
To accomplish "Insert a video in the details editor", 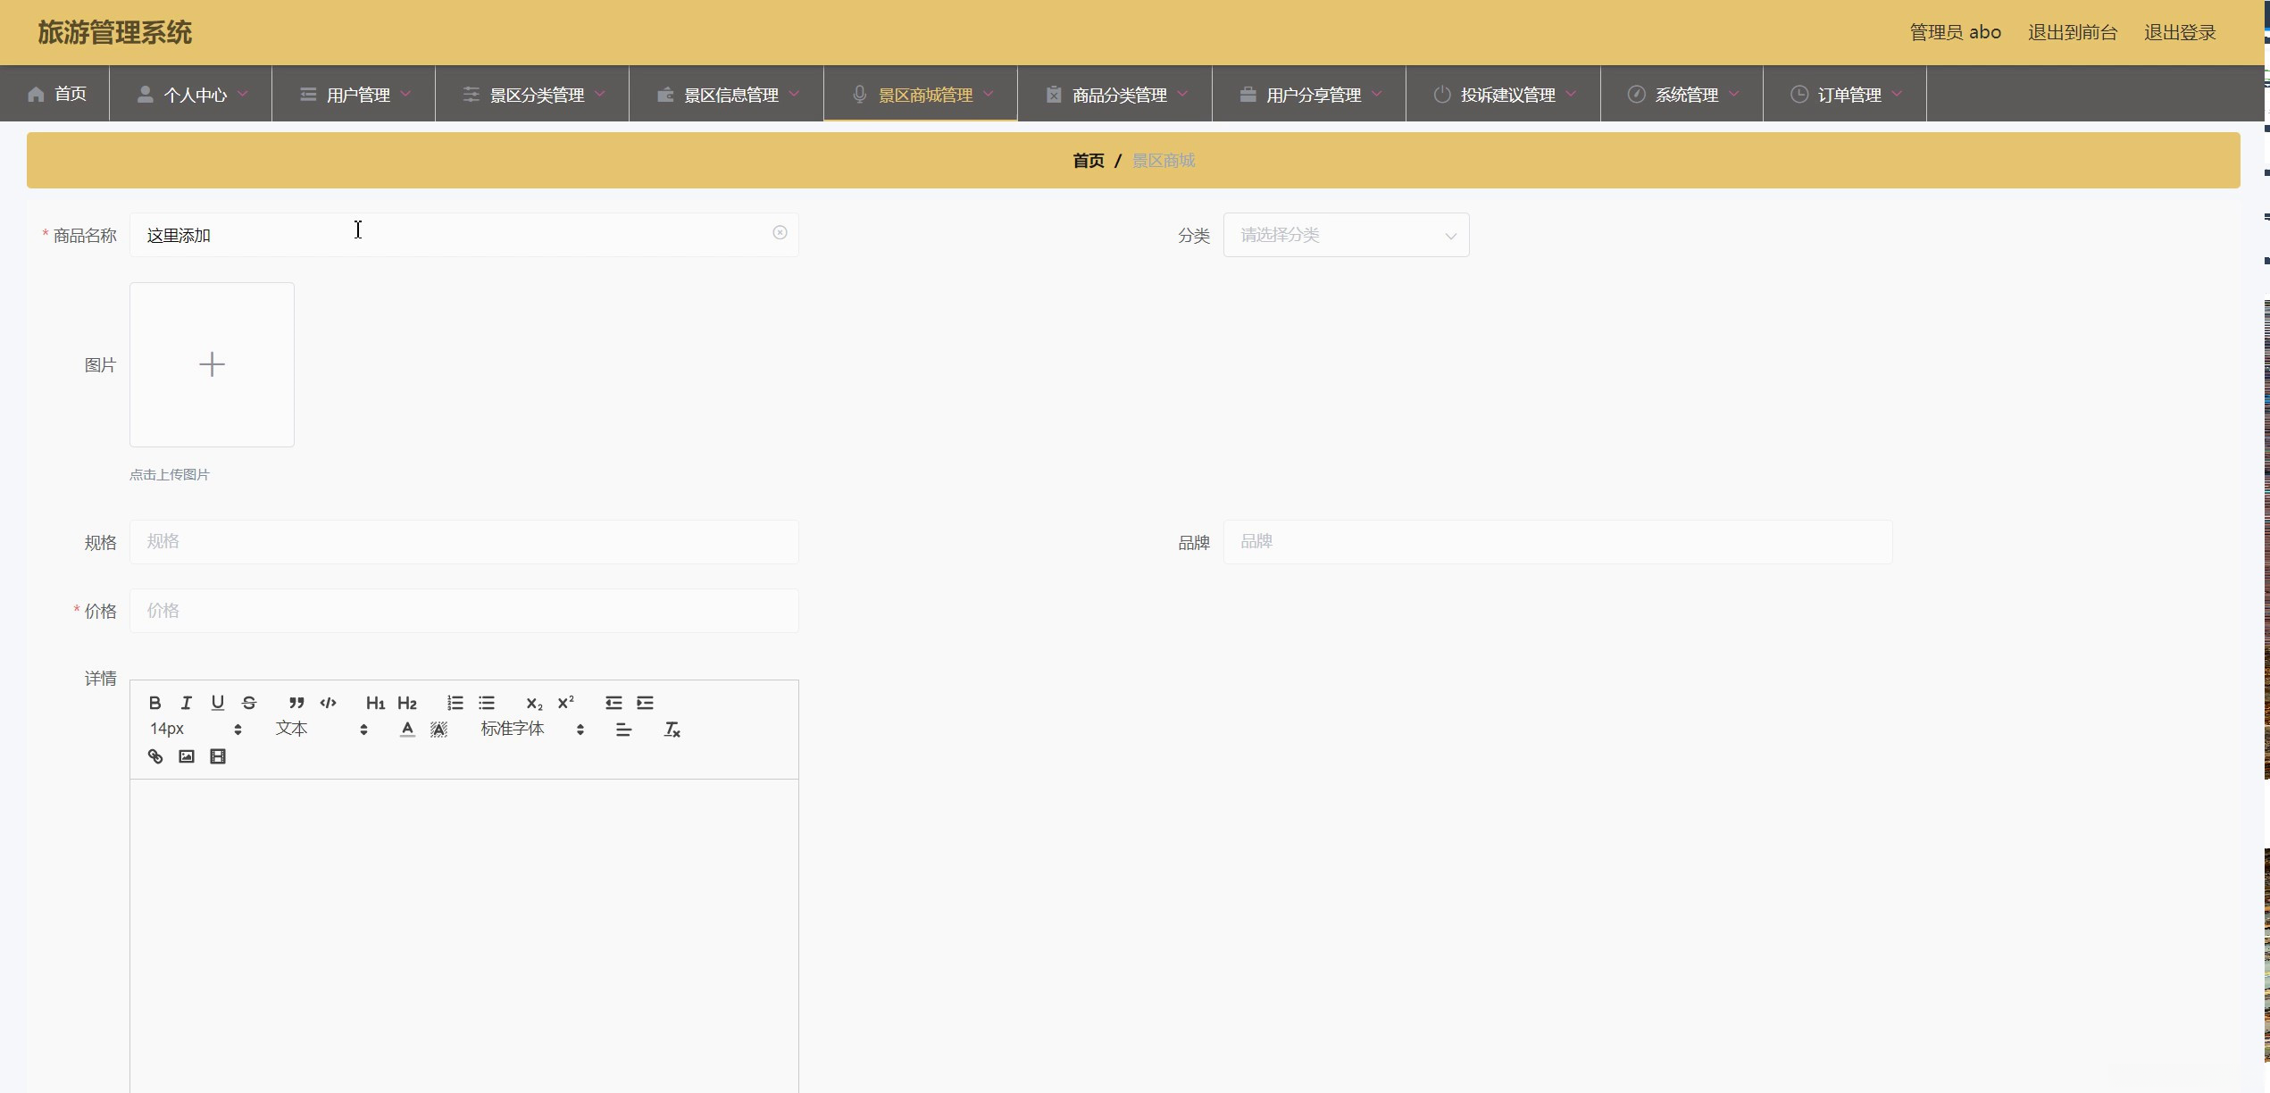I will click(218, 756).
